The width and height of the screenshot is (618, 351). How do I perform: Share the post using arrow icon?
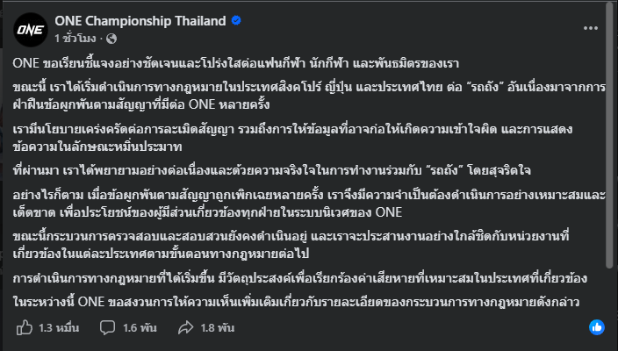(x=186, y=327)
